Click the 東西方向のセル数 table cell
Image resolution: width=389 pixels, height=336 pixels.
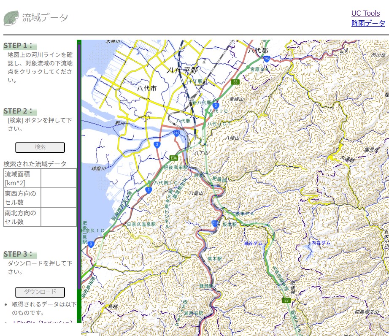click(22, 198)
